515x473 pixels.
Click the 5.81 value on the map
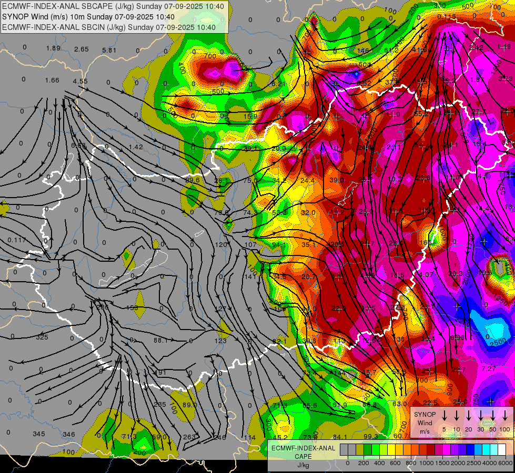click(109, 50)
